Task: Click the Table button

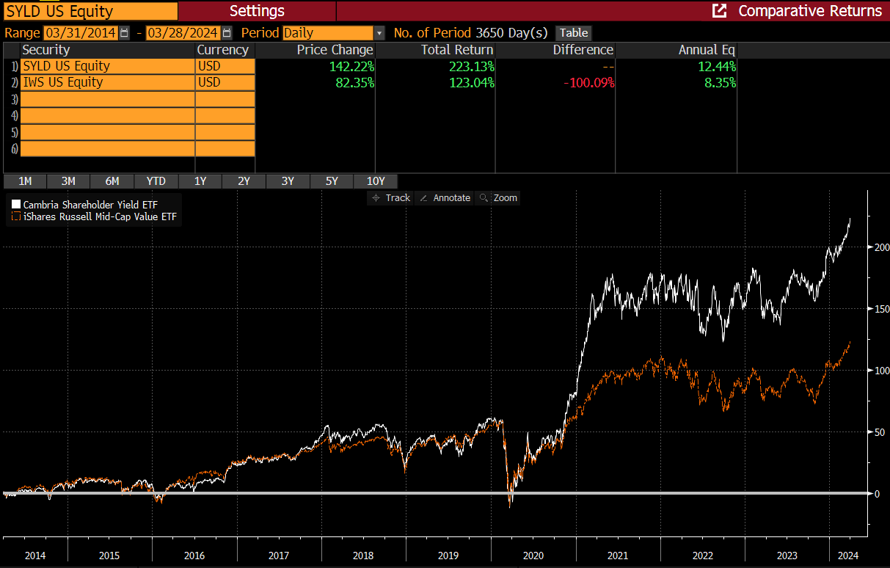Action: [x=573, y=33]
